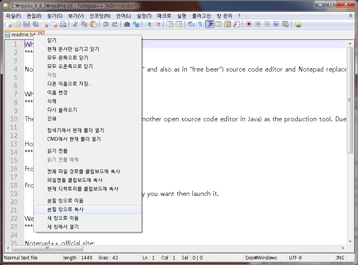The height and width of the screenshot is (265, 358).
Task: Open Find with the binoculars icon
Action: click(127, 24)
